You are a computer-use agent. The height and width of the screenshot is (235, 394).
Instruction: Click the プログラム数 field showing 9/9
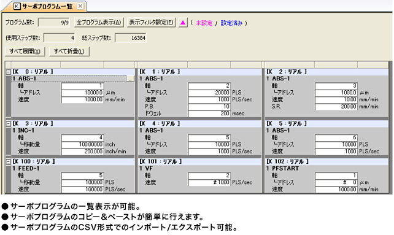click(53, 23)
